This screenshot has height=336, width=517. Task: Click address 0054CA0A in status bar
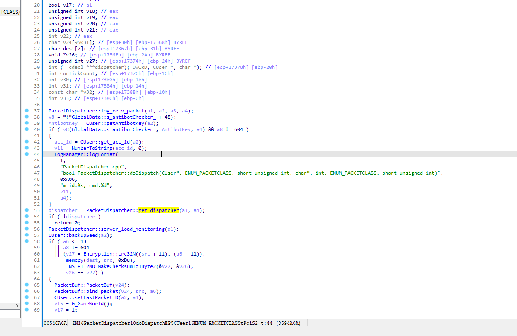coord(55,323)
